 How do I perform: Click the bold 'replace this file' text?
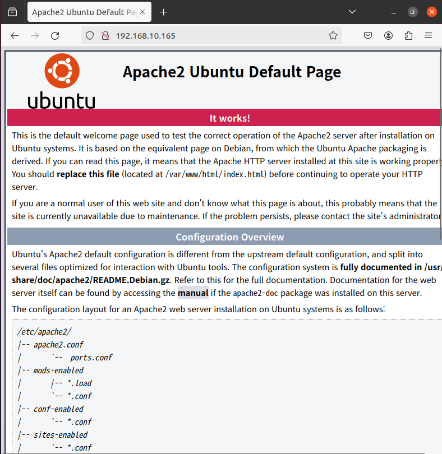point(88,174)
